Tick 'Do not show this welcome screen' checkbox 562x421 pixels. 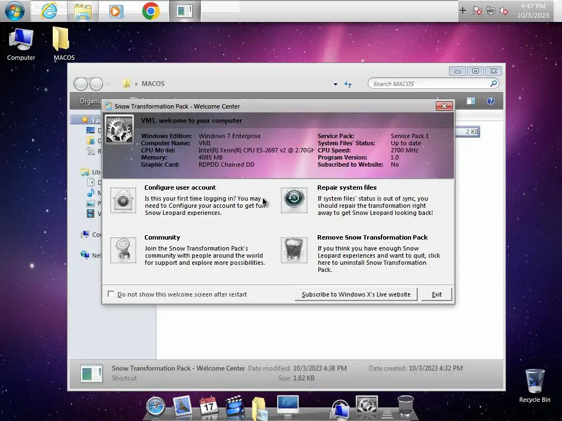(x=111, y=294)
